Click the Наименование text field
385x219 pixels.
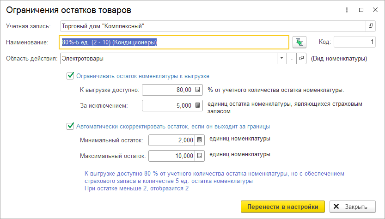[x=174, y=42]
